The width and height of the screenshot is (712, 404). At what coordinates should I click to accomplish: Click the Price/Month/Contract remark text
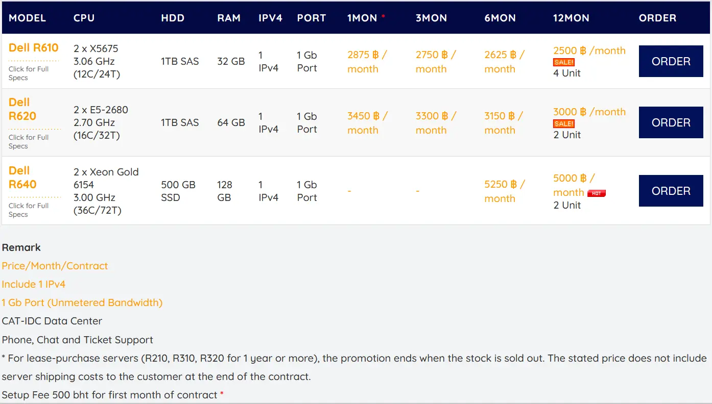click(55, 266)
